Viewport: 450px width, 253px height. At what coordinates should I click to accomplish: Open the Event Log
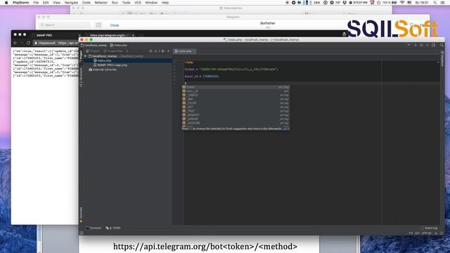click(x=429, y=228)
